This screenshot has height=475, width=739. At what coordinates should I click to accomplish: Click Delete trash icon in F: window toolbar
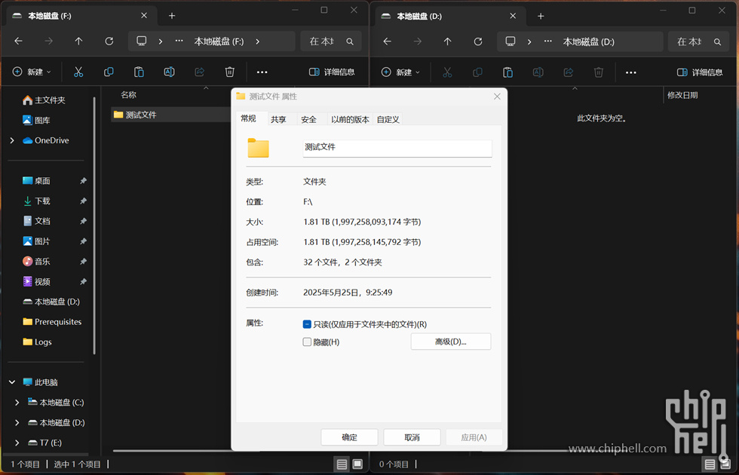(x=229, y=72)
